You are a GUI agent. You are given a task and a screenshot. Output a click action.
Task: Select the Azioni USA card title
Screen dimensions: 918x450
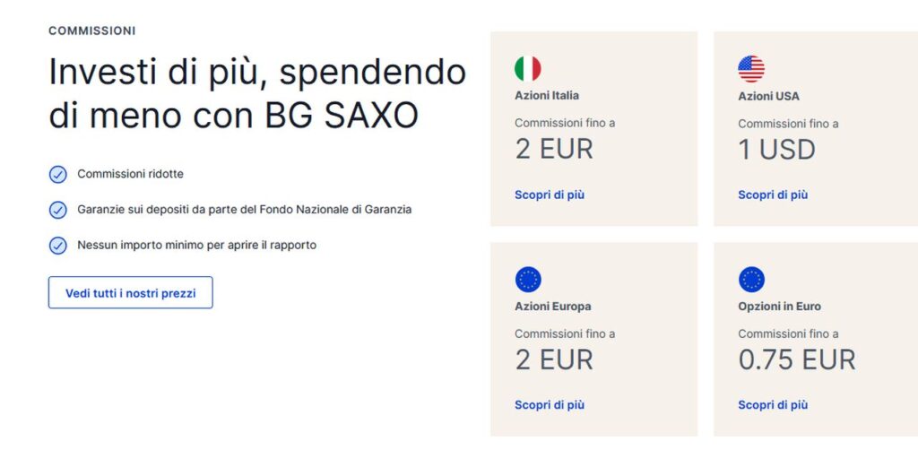tap(768, 96)
